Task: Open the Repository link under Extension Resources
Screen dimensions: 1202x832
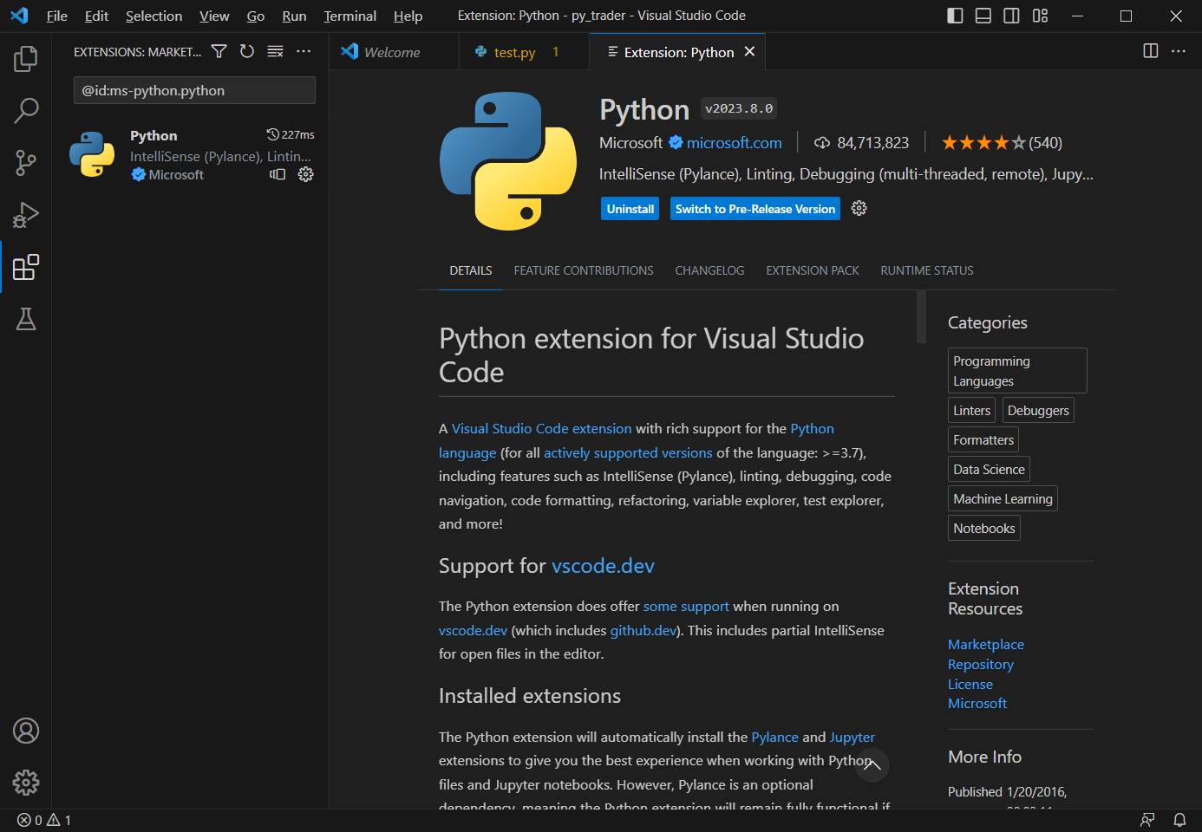Action: 980,665
